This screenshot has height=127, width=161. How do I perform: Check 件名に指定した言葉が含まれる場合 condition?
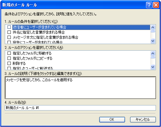click(x=9, y=32)
